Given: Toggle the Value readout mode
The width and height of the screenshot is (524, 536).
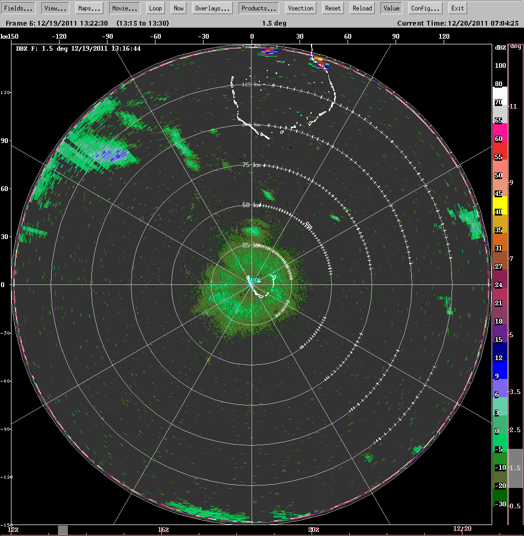Looking at the screenshot, I should pyautogui.click(x=391, y=7).
